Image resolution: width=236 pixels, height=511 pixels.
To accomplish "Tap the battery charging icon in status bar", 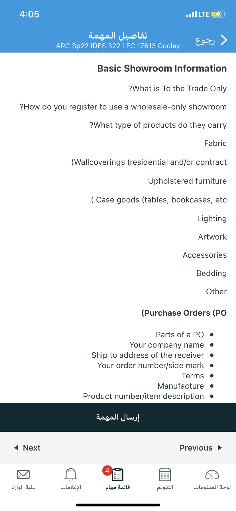I will click(219, 14).
